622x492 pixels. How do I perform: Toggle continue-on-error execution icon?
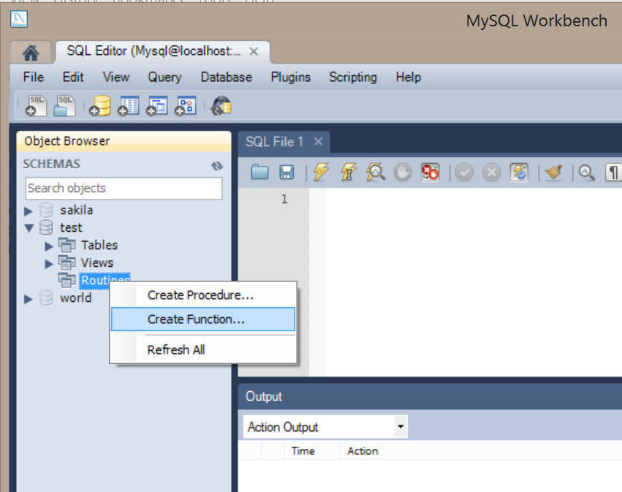431,173
